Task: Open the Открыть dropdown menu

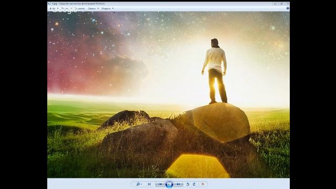Action: (x=107, y=8)
